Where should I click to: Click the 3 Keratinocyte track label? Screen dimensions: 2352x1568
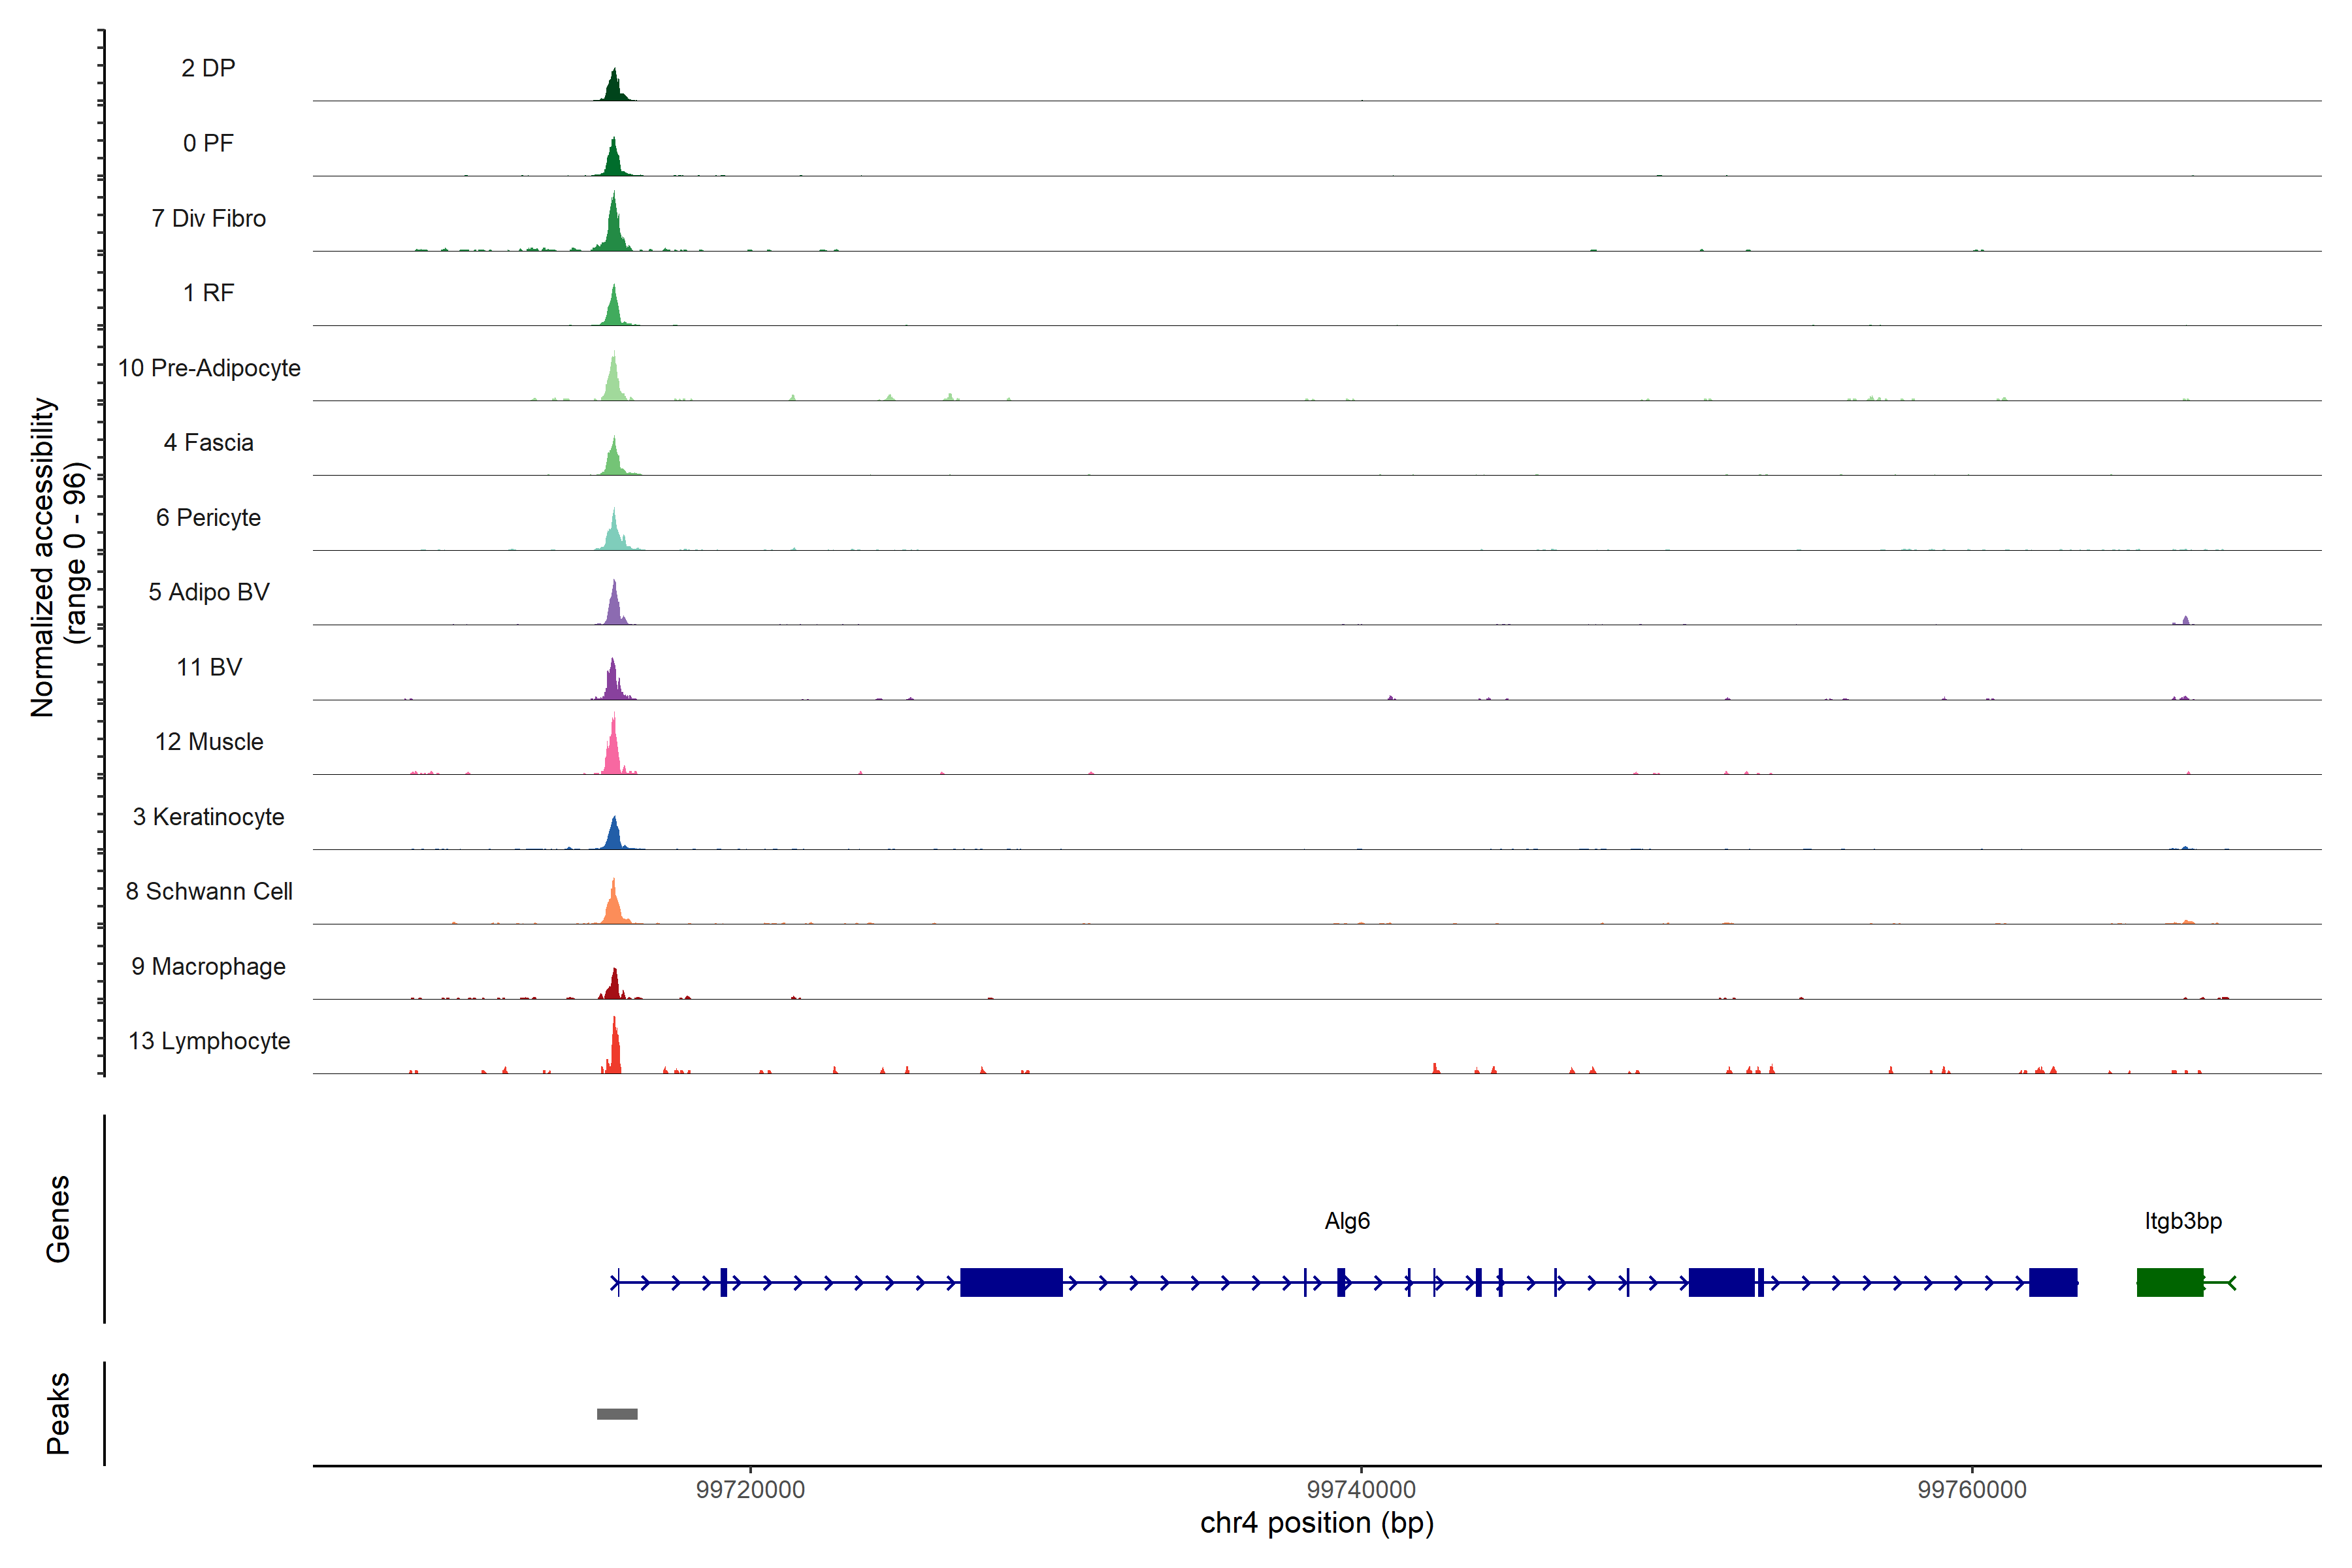click(208, 817)
